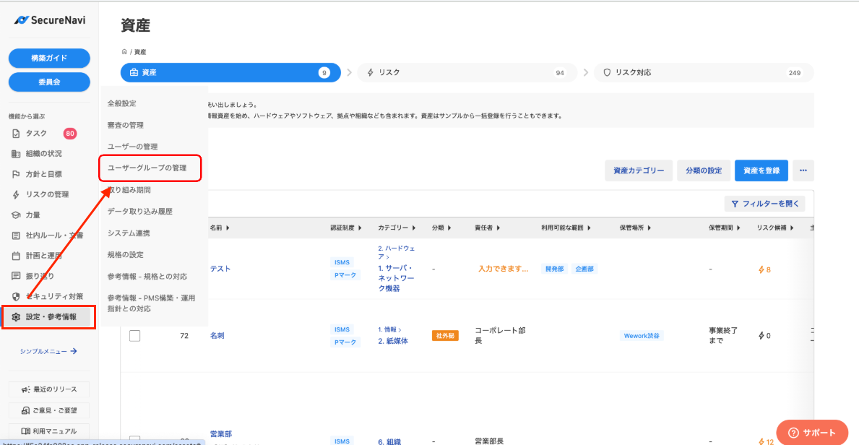Click the 組織の状況 building icon

pyautogui.click(x=16, y=153)
